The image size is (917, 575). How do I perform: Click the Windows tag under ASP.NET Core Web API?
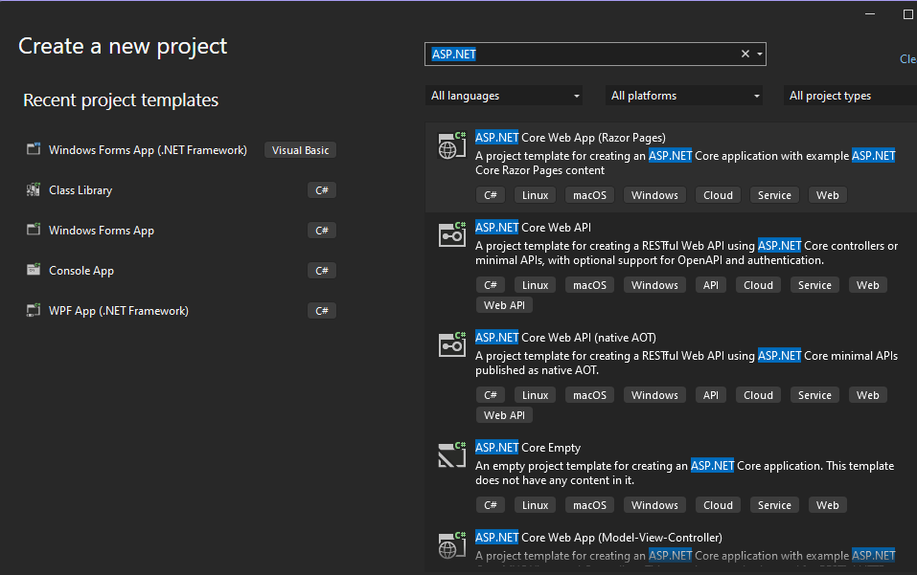pyautogui.click(x=654, y=285)
